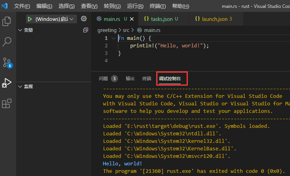This screenshot has width=290, height=176.
Task: Open the Explorer view in activity bar
Action: click(x=7, y=21)
